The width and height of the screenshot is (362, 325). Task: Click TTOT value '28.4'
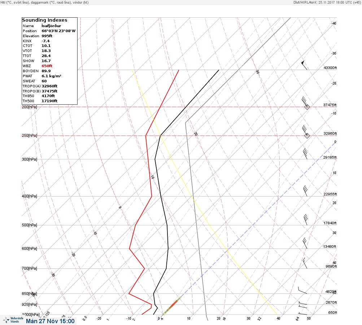46,56
